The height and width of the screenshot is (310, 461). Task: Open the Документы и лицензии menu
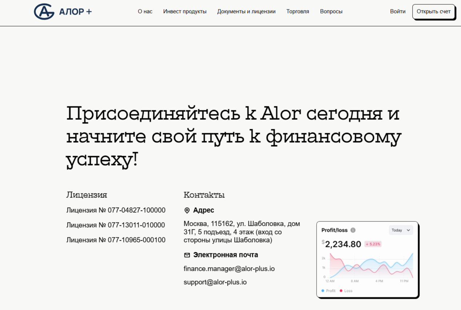tap(246, 11)
